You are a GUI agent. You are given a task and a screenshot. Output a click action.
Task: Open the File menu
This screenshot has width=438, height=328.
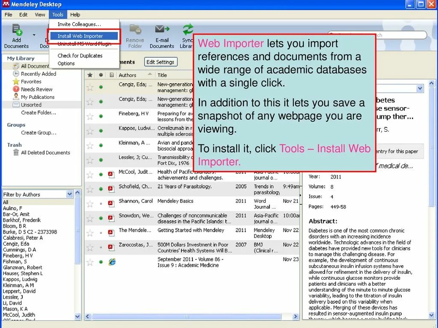coord(9,15)
